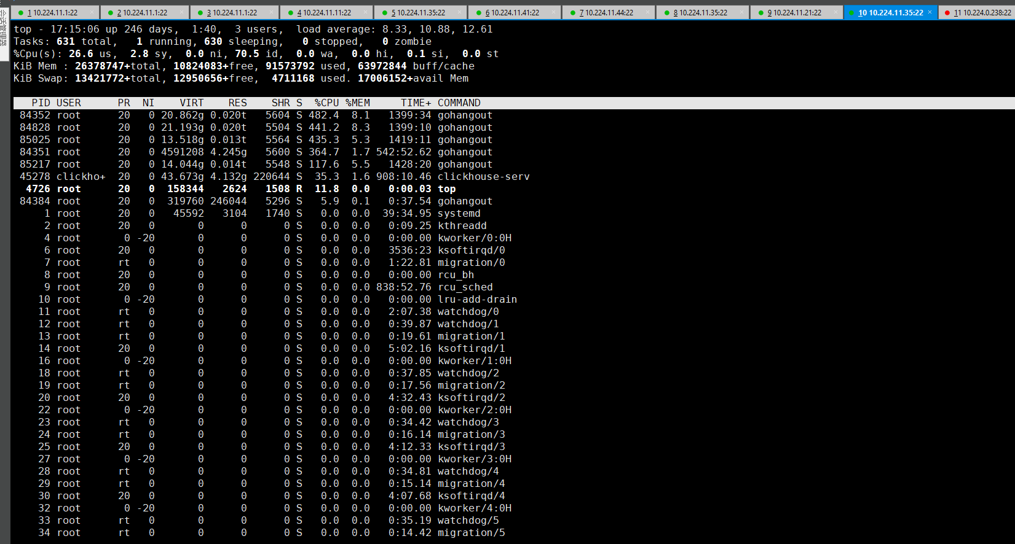Close session tab 7 for 10.224.11.44:22
1015x544 pixels.
point(647,12)
